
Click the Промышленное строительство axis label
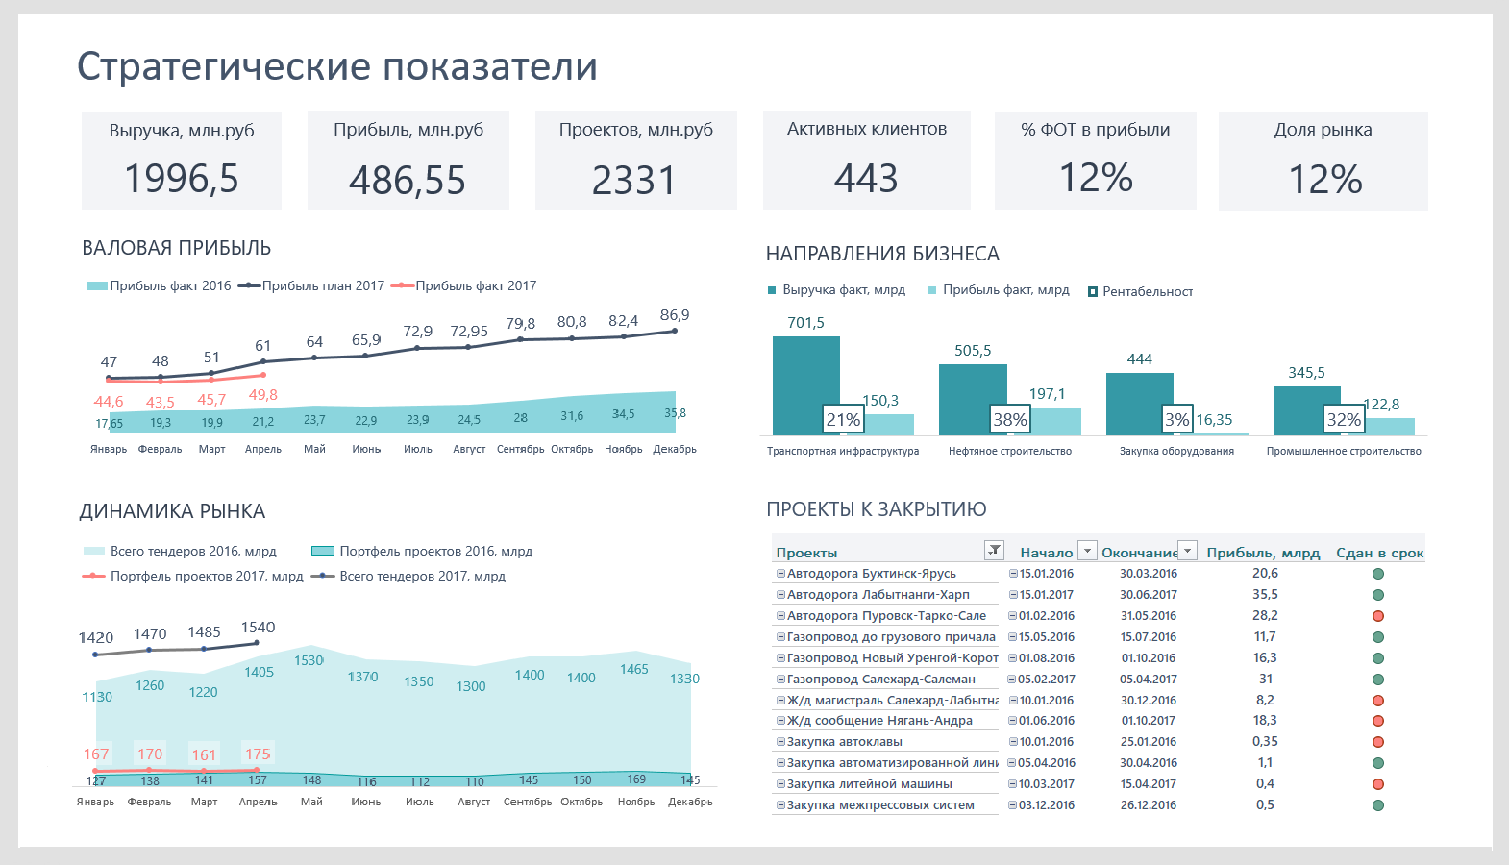[x=1344, y=451]
